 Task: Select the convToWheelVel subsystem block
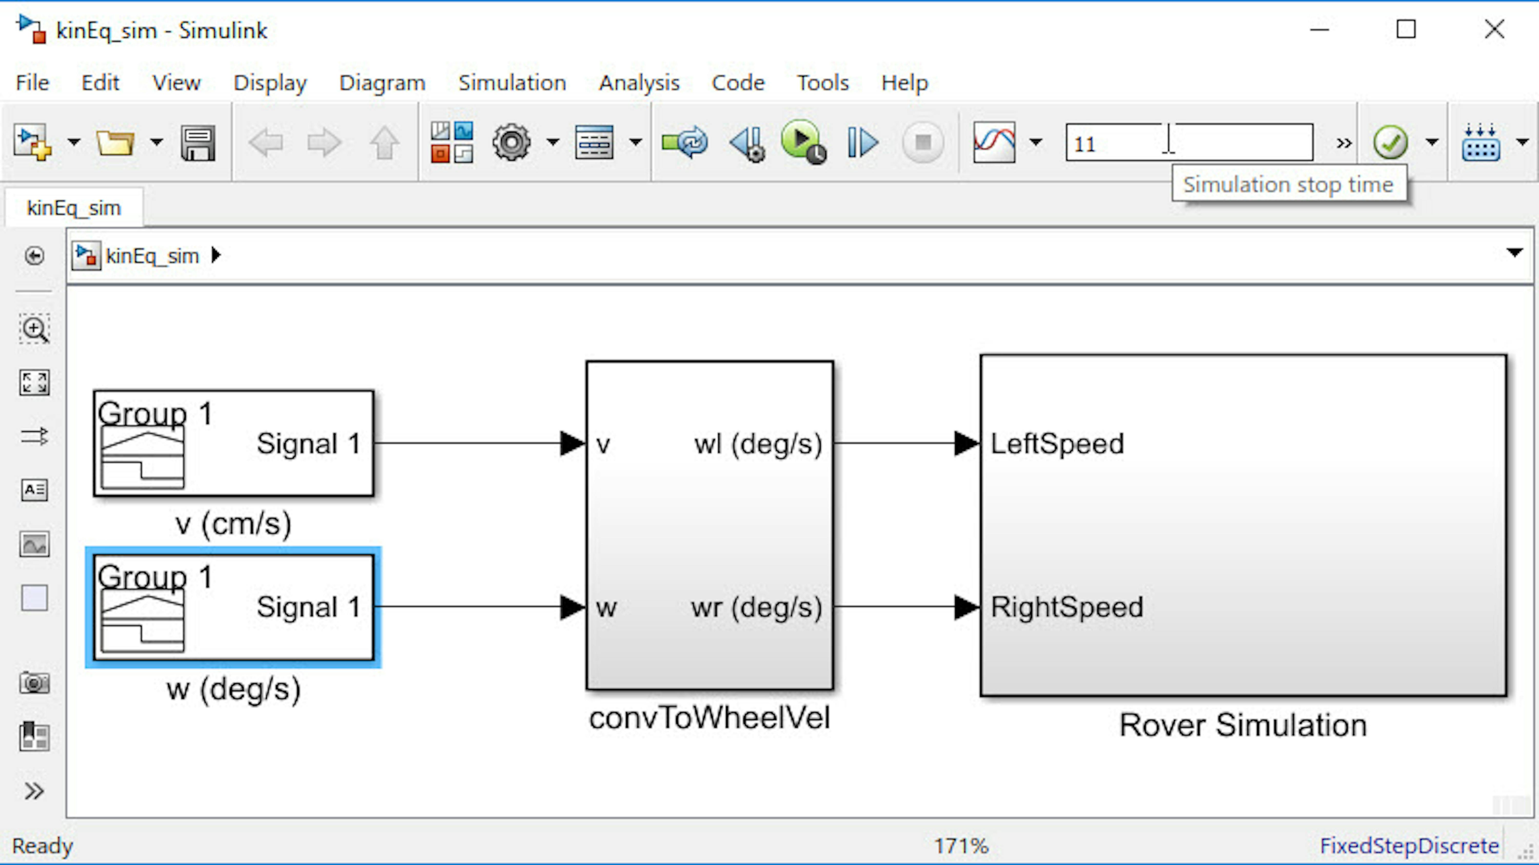click(710, 525)
